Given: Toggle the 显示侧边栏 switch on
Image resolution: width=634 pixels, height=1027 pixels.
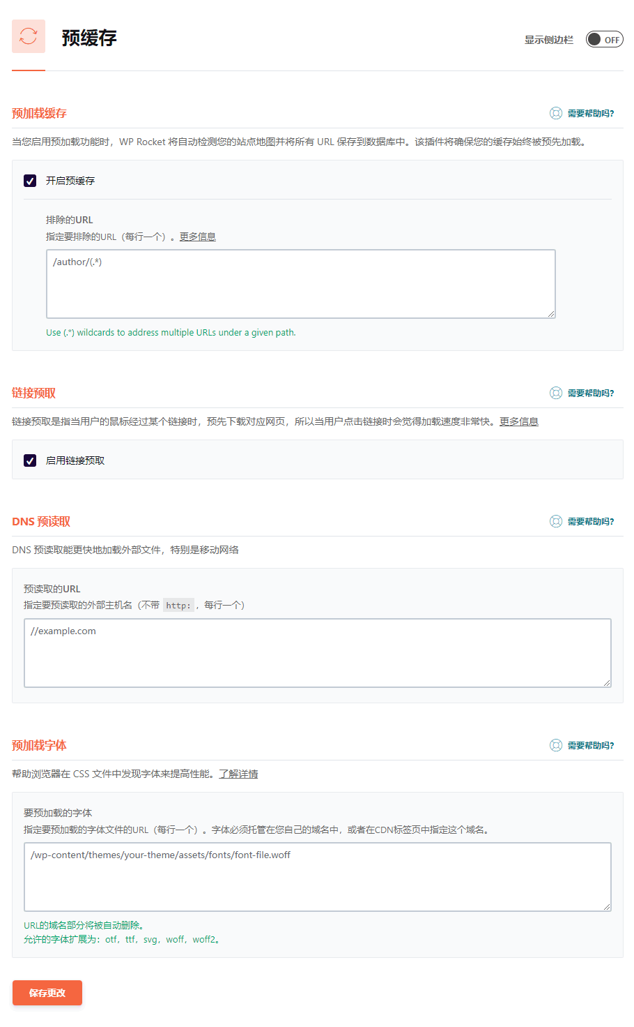Looking at the screenshot, I should coord(604,40).
